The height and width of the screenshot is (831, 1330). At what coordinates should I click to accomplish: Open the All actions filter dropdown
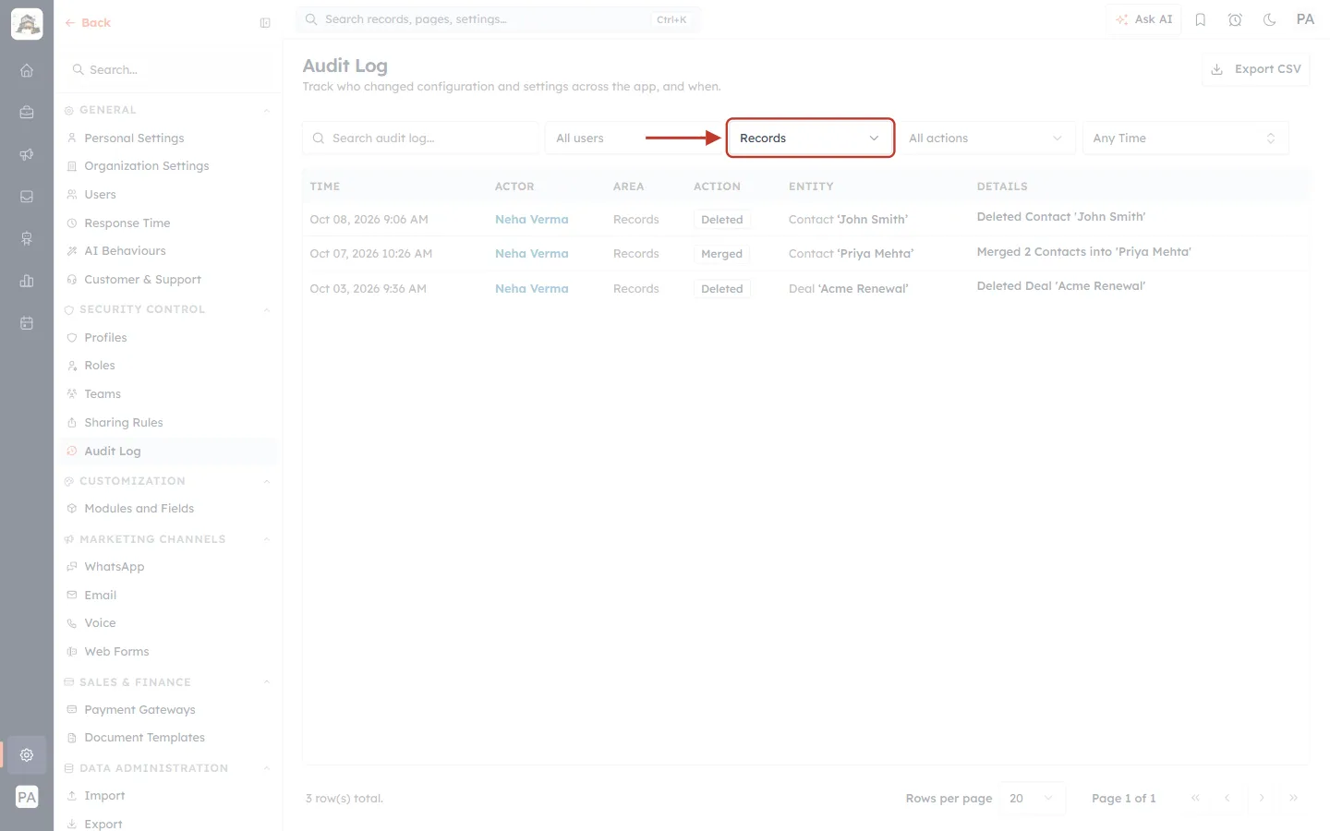coord(986,138)
